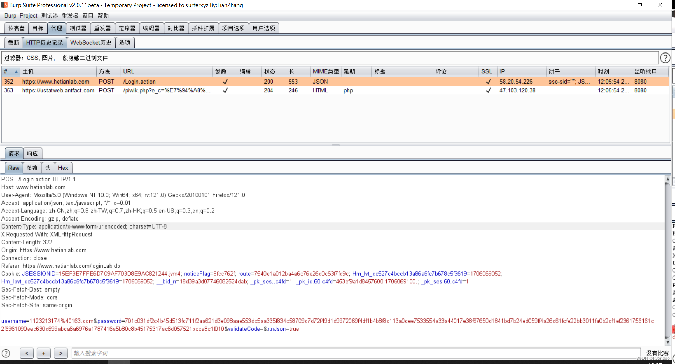Click the 饼干 column header
Image resolution: width=675 pixels, height=364 pixels.
click(x=570, y=71)
